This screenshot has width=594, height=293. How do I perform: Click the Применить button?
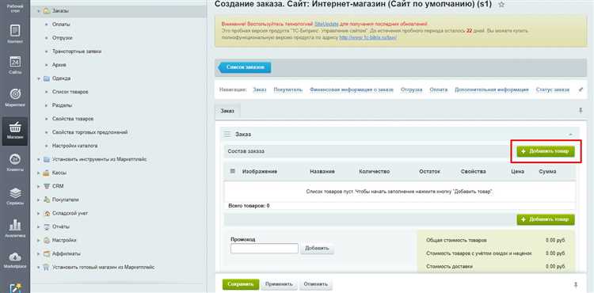click(279, 284)
